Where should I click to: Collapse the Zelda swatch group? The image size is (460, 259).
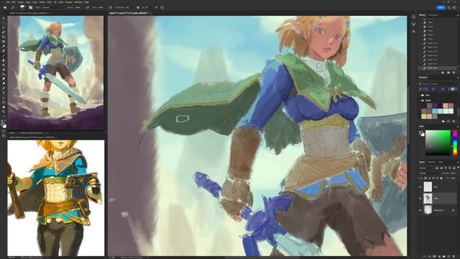tap(419, 101)
